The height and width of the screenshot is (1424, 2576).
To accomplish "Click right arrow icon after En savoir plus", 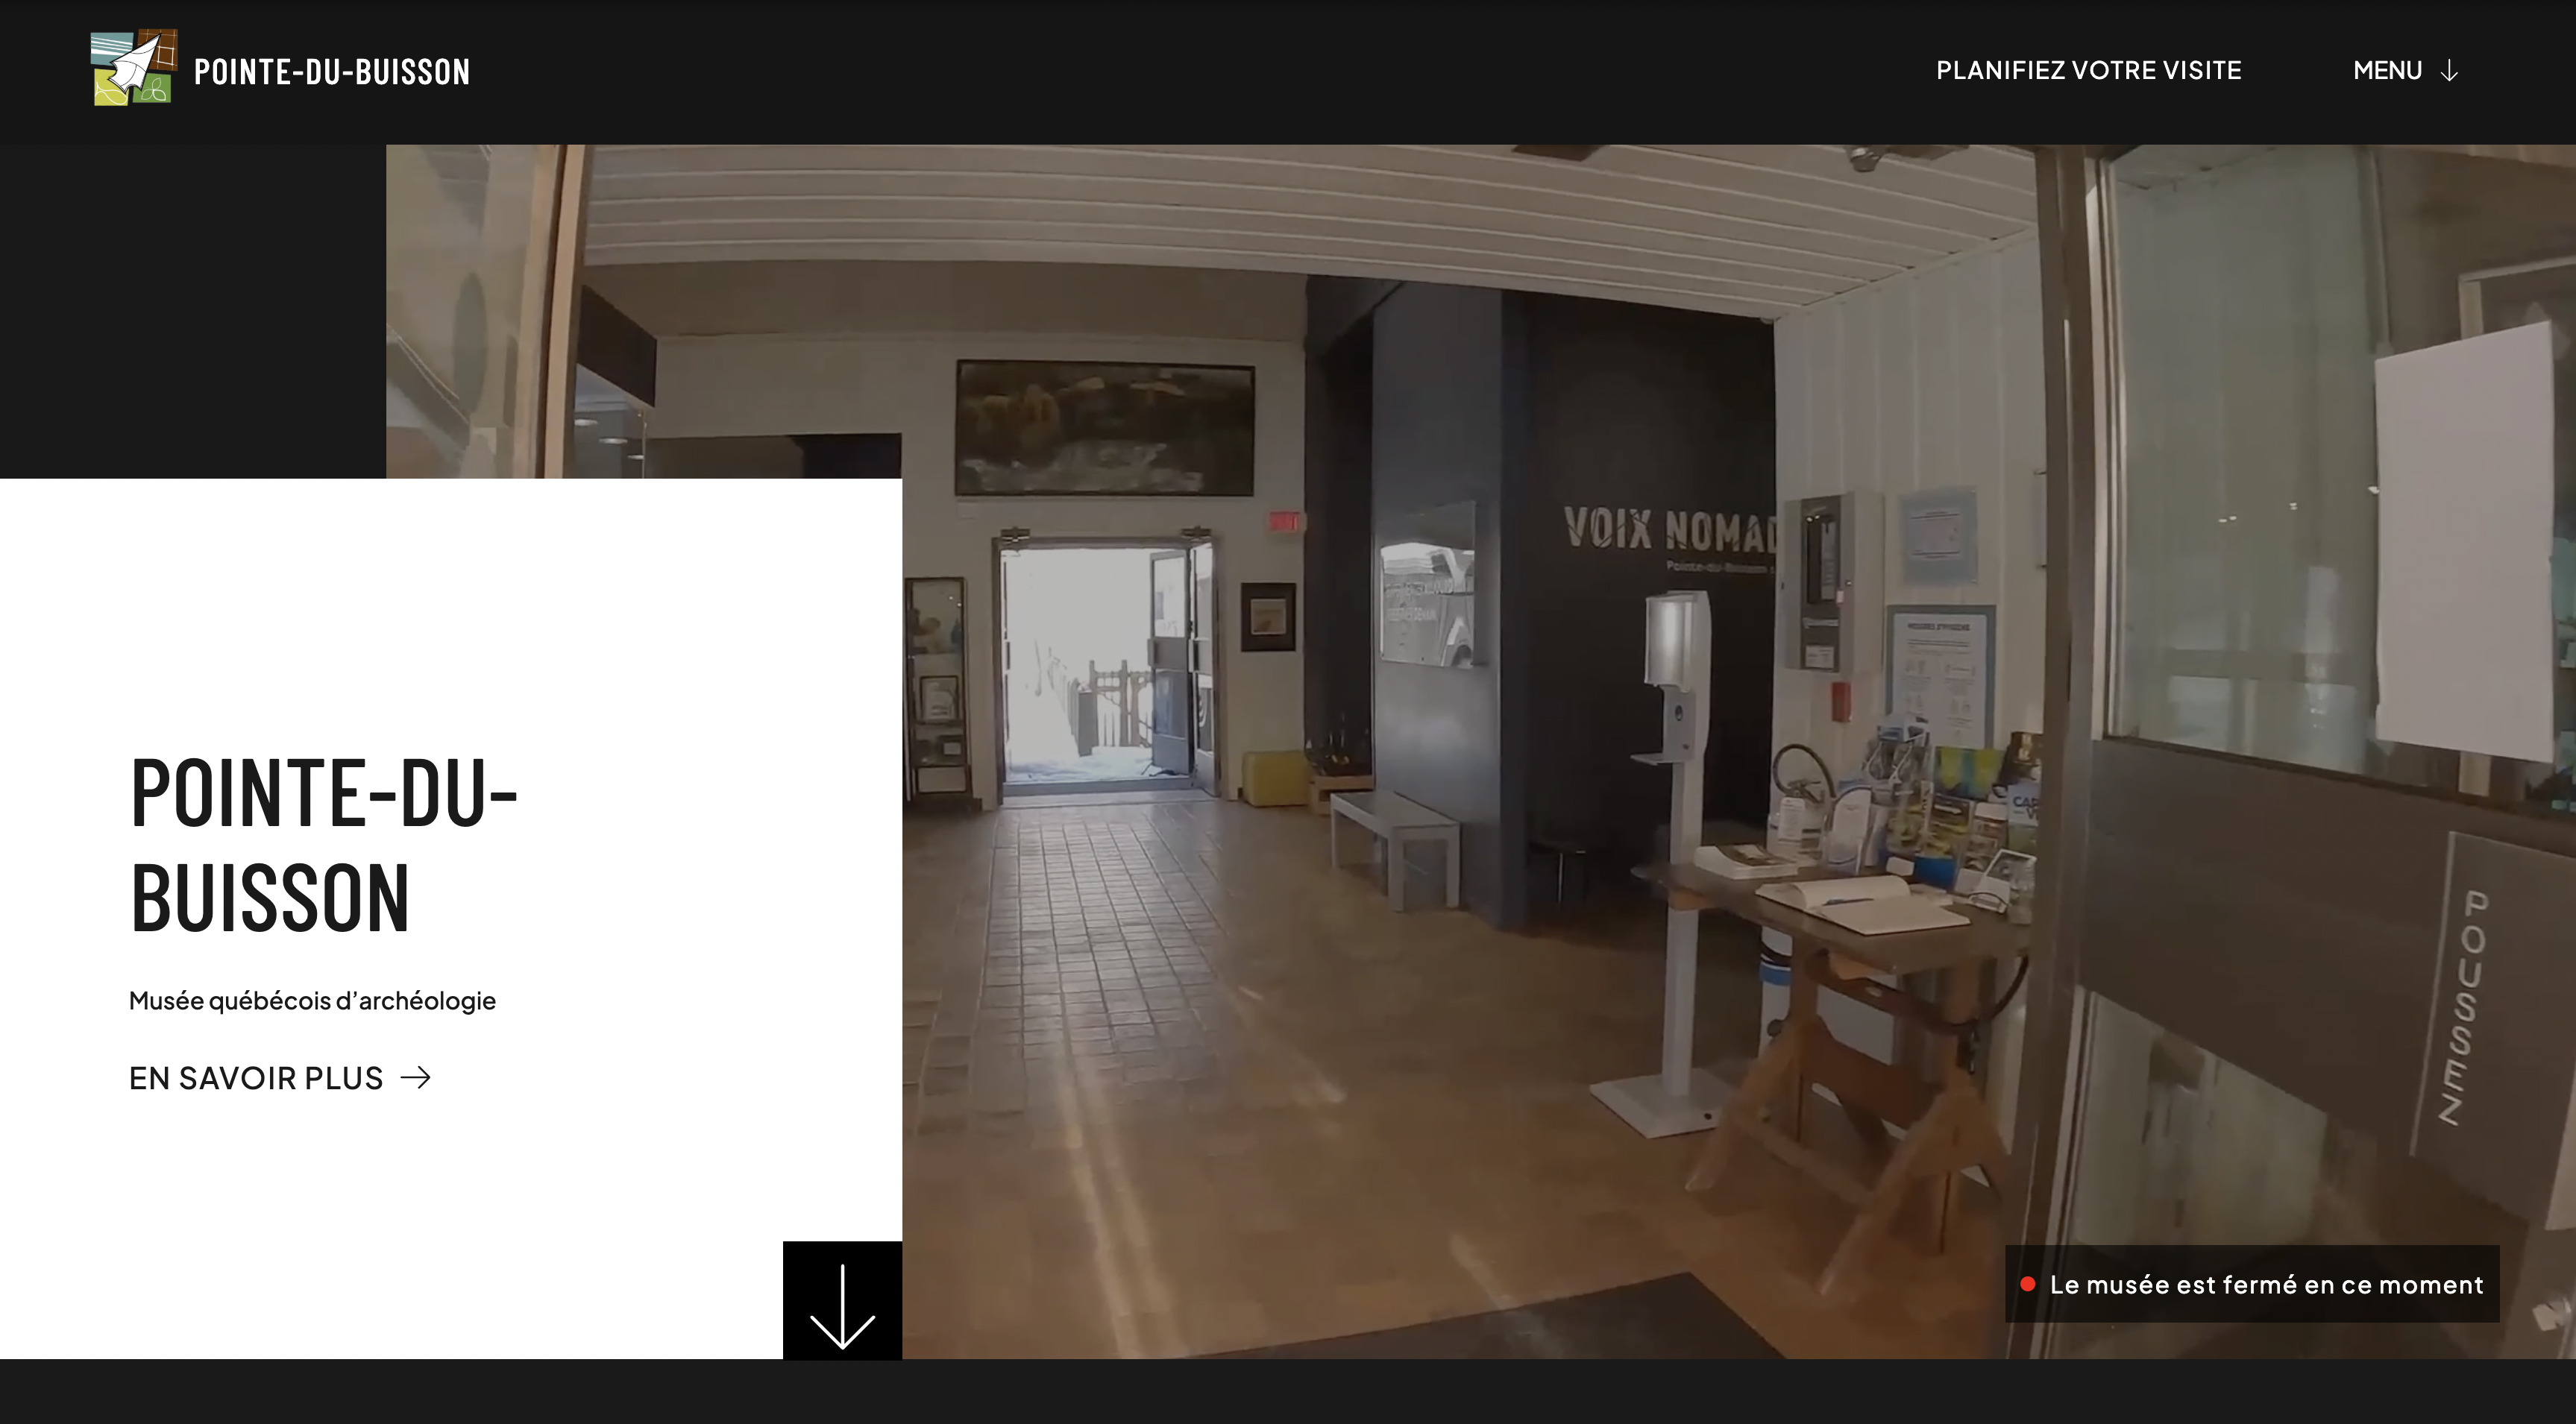I will pos(416,1077).
